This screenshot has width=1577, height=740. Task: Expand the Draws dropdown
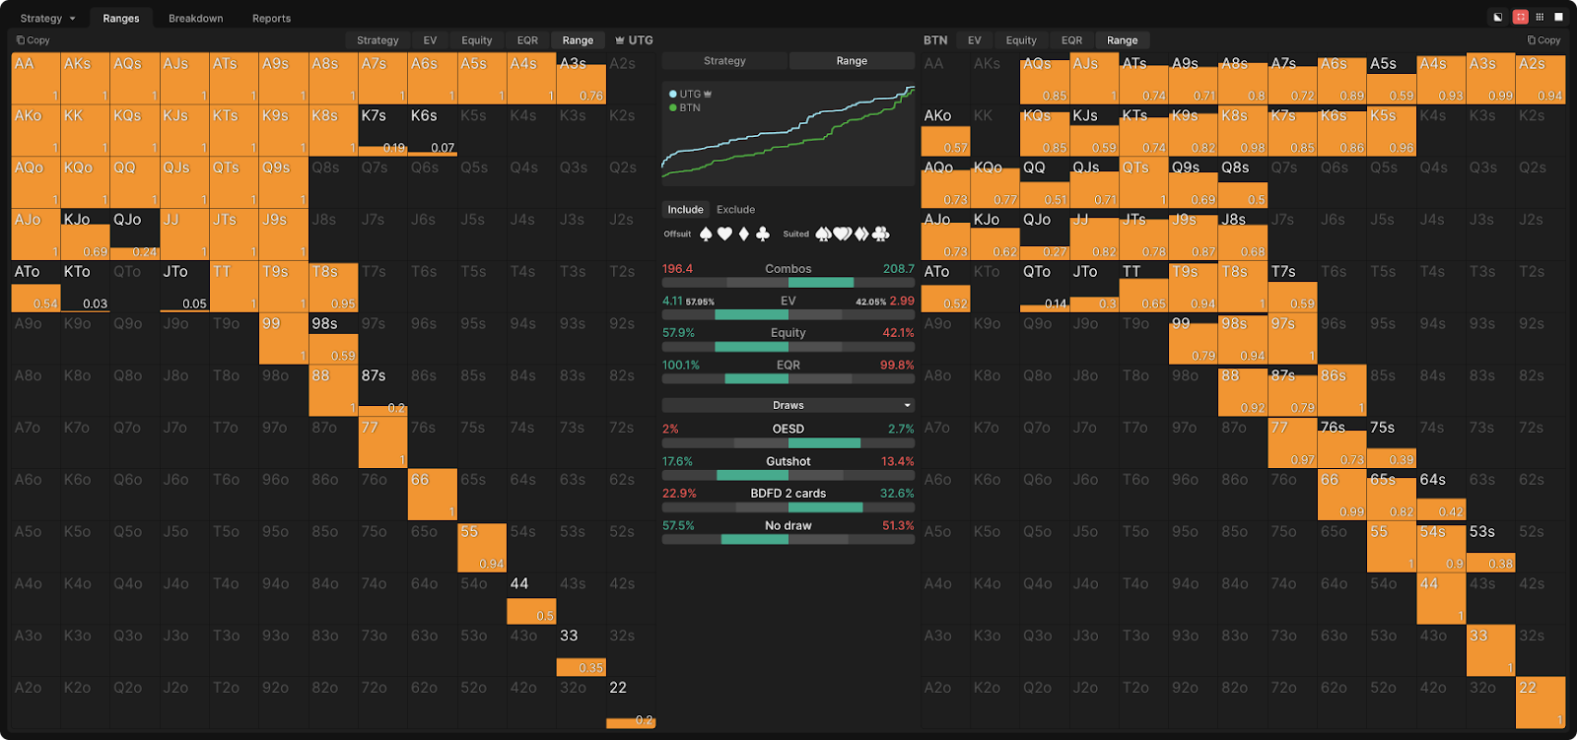(x=788, y=405)
